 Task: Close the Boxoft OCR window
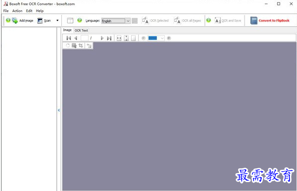coord(291,4)
